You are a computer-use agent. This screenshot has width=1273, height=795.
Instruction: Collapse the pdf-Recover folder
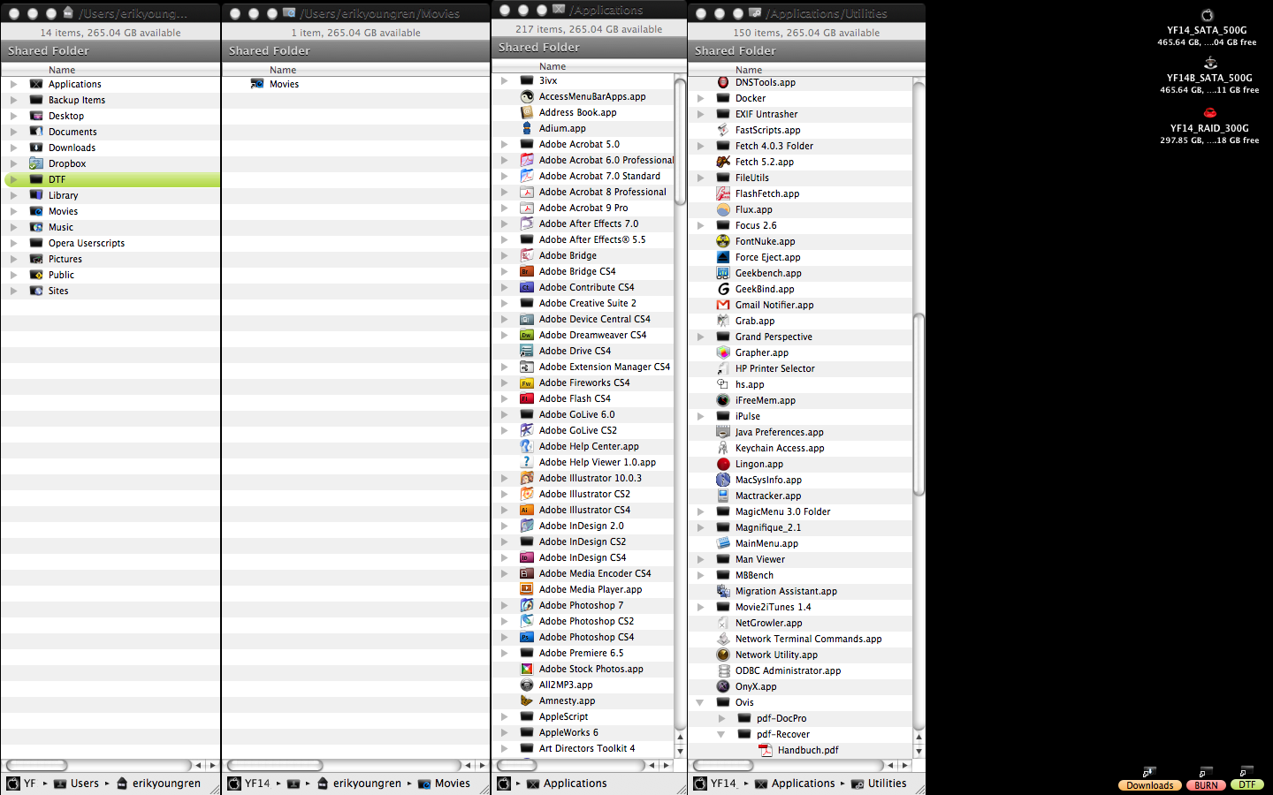[x=721, y=734]
